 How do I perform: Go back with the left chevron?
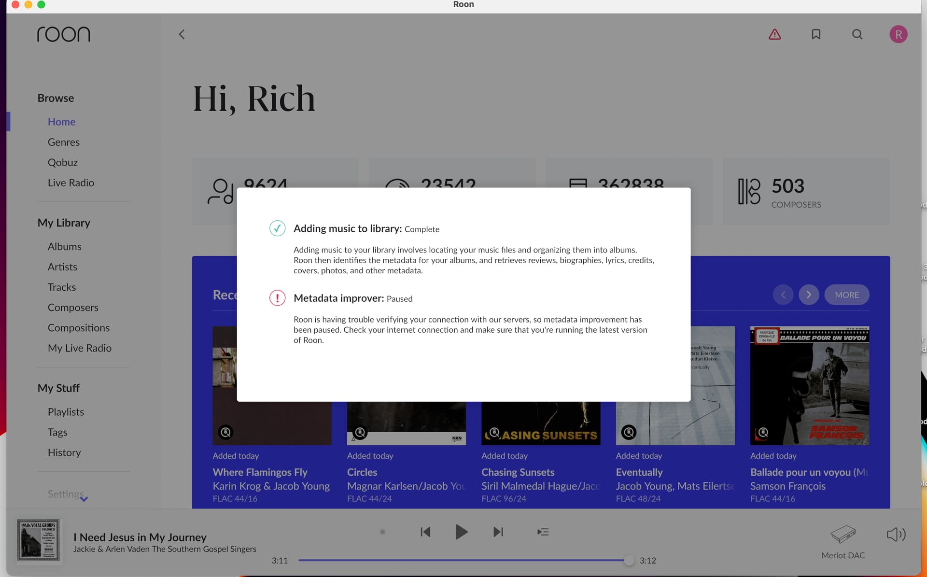[x=182, y=34]
